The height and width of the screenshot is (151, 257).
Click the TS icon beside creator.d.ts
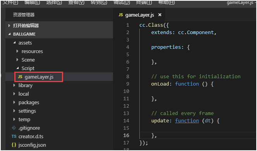pos(14,136)
